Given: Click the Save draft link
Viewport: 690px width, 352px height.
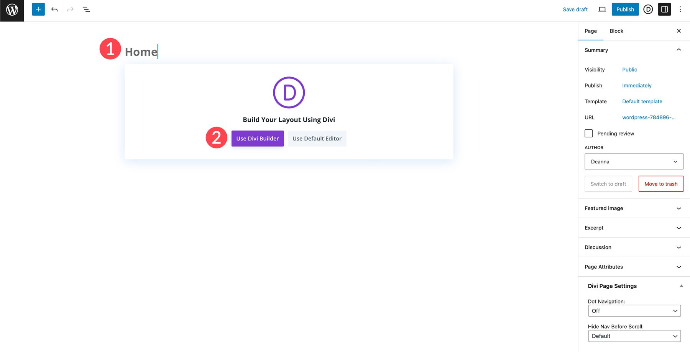Looking at the screenshot, I should pos(575,9).
